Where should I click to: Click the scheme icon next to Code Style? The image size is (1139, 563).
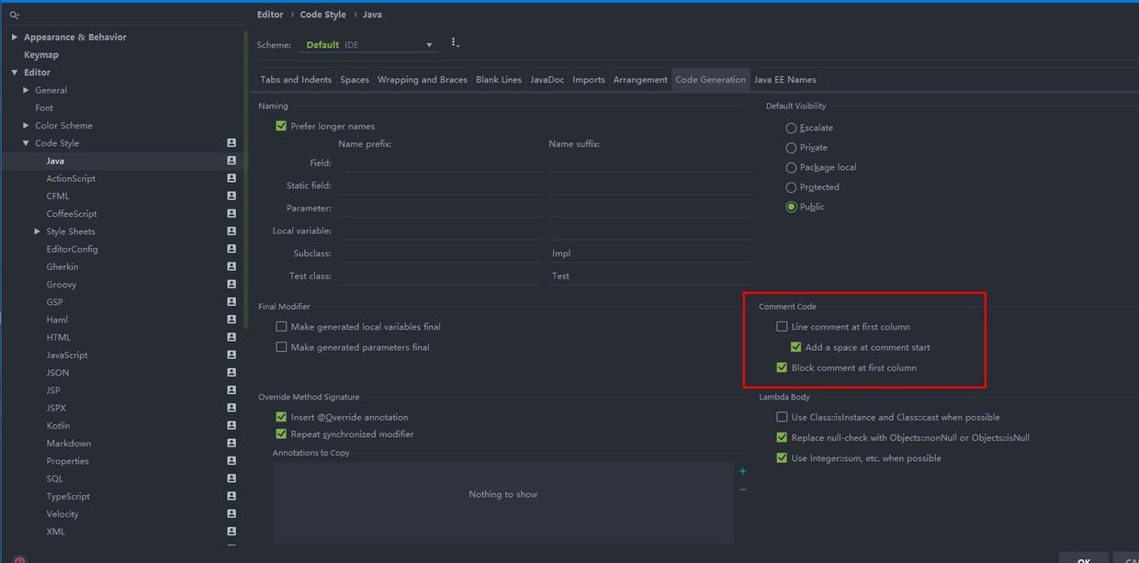coord(231,143)
